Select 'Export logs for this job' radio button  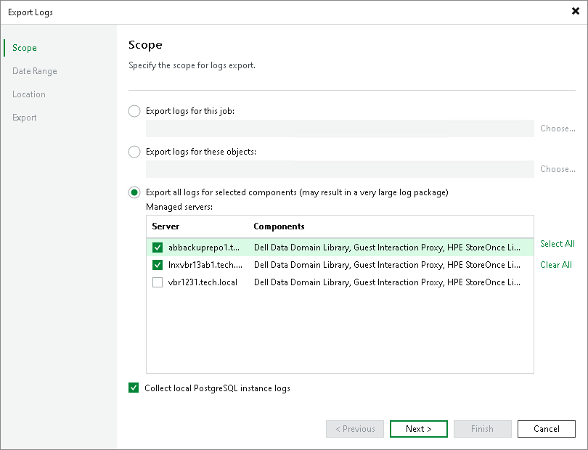134,111
